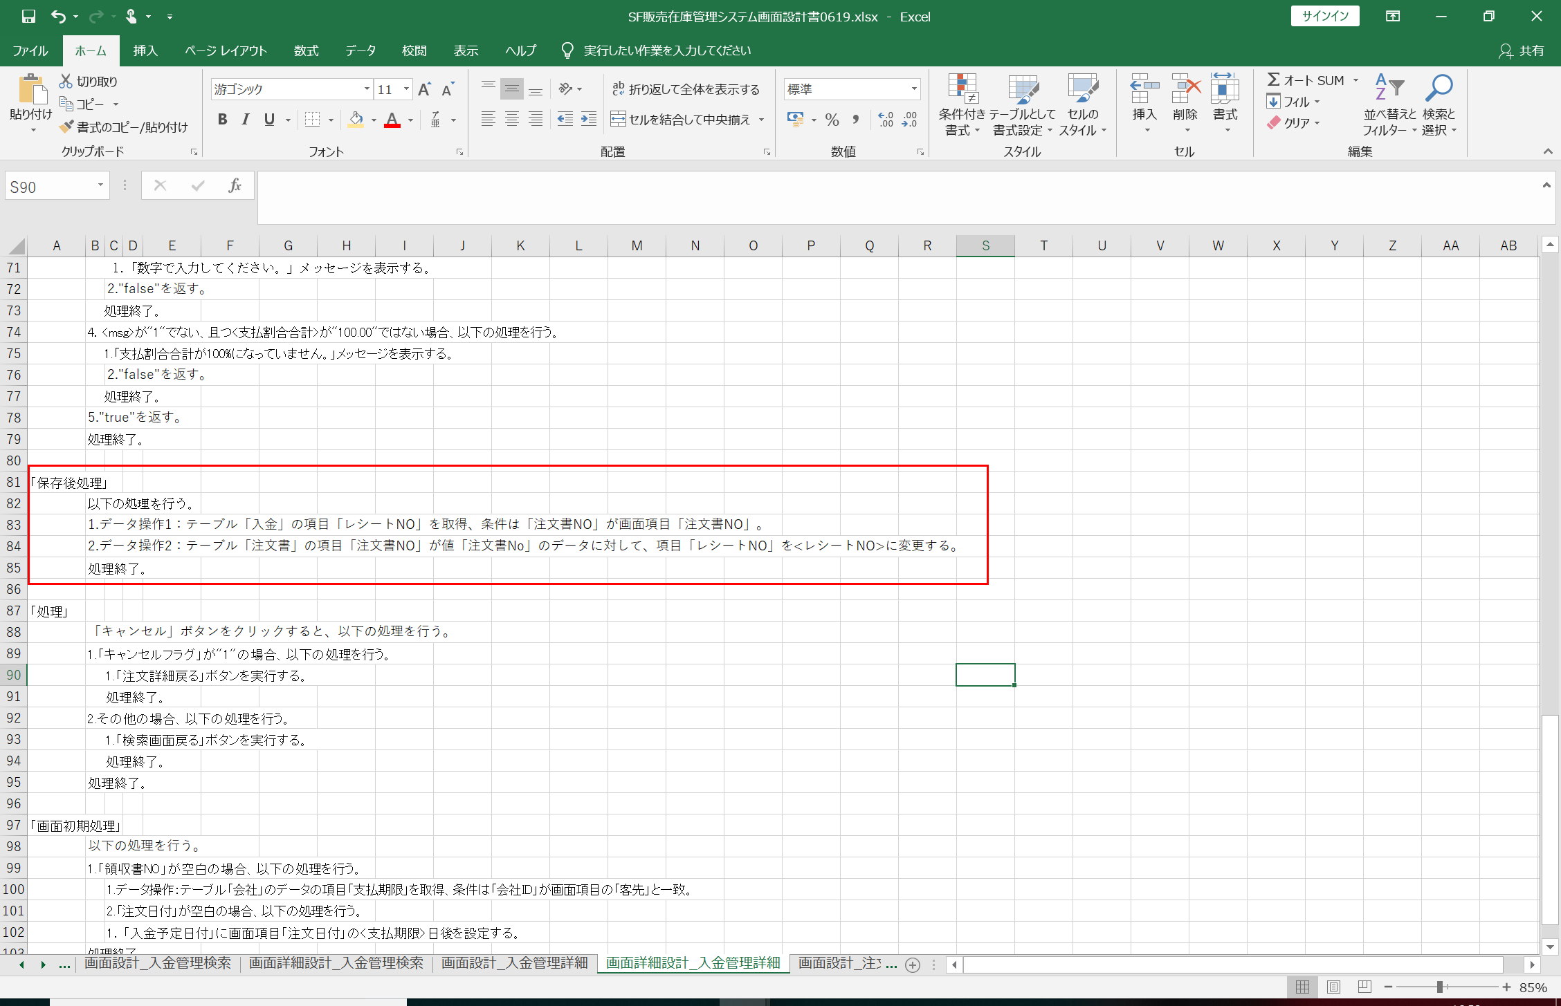
Task: Open the Name Box dropdown arrow
Action: [100, 185]
